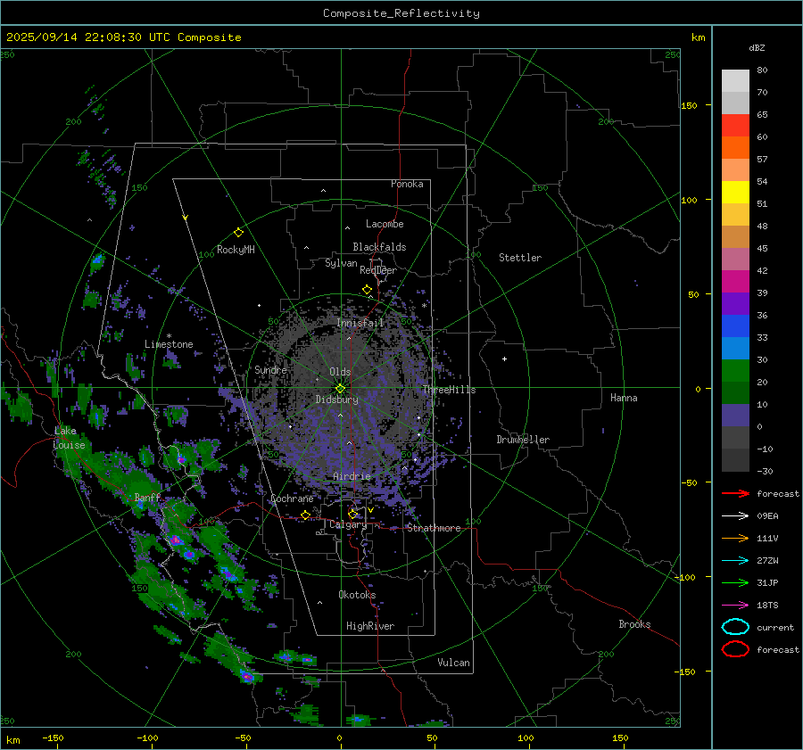
Task: Click the Strathmore label
Action: pos(434,528)
